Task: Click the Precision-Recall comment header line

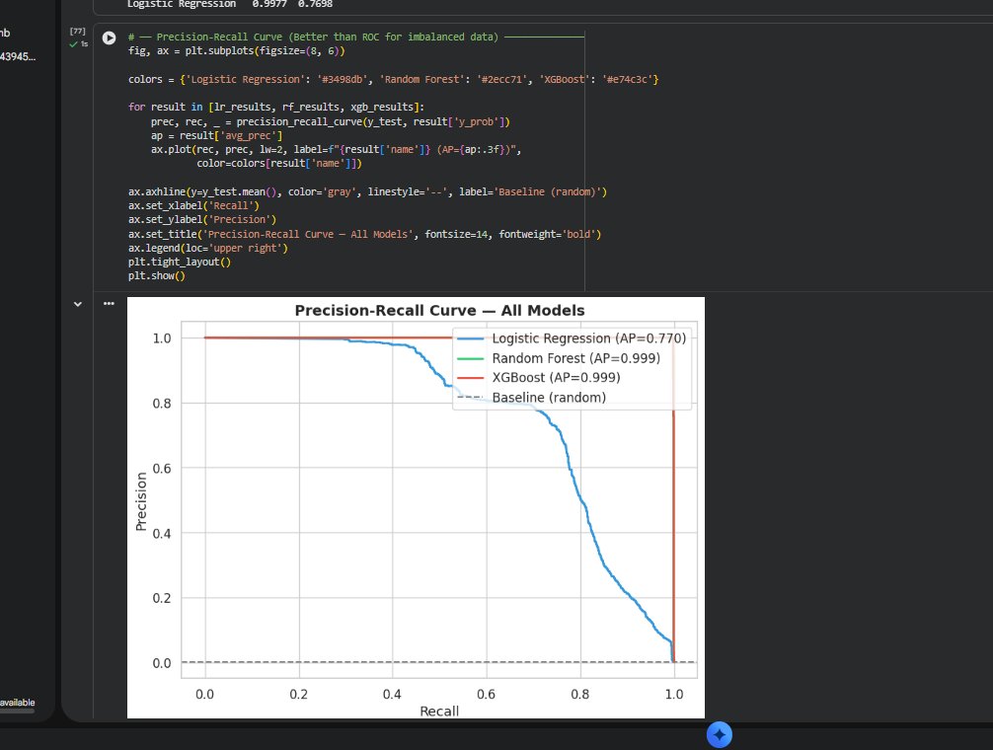Action: pos(296,37)
